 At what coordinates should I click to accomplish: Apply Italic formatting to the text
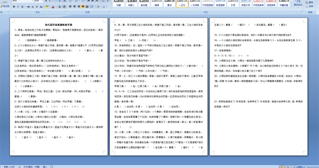click(18, 7)
